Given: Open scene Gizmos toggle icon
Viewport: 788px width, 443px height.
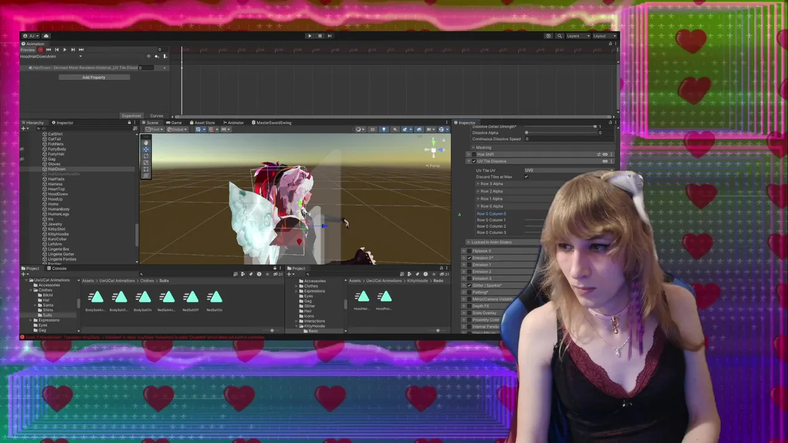Looking at the screenshot, I should point(443,129).
